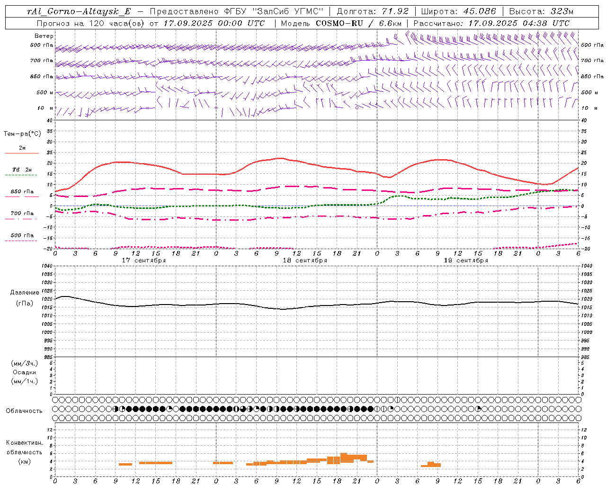606x485 pixels.
Task: Select Прогноз на 120 часа(ов) forecast text
Action: tap(90, 23)
